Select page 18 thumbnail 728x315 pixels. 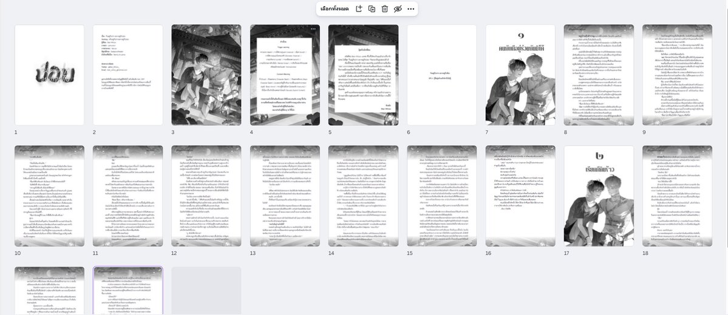(678, 196)
